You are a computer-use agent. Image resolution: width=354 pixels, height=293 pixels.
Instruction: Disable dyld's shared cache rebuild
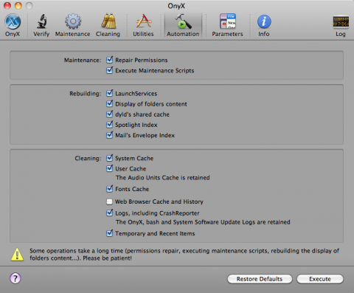tap(110, 114)
